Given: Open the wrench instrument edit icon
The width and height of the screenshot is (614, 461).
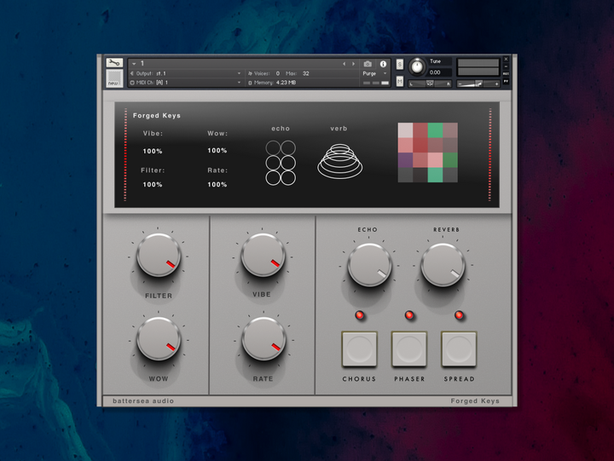Looking at the screenshot, I should (x=114, y=63).
